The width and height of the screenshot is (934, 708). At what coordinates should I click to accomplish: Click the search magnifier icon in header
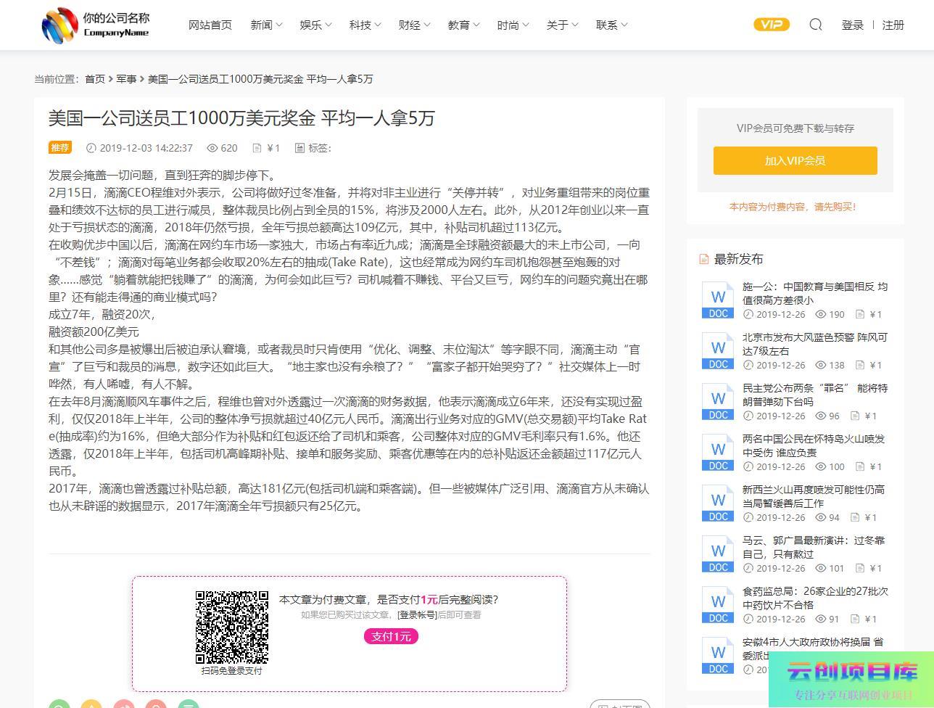point(816,25)
